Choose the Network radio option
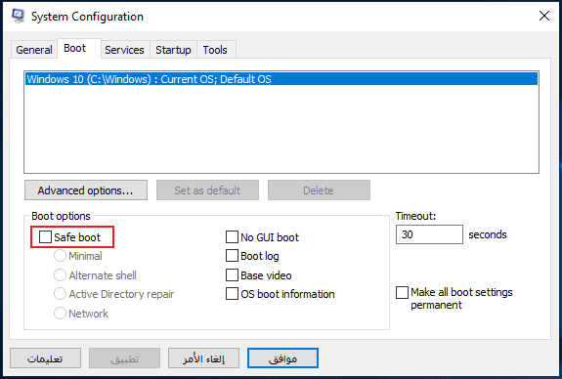Screen dimensions: 562x379 click(x=60, y=314)
